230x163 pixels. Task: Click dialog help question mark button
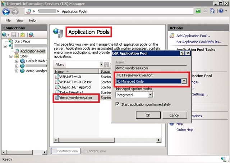point(182,53)
